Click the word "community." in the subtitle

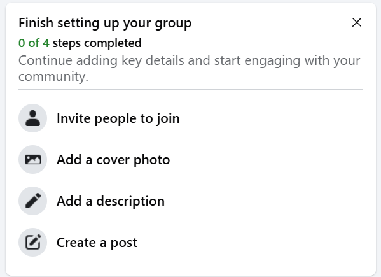(x=53, y=76)
